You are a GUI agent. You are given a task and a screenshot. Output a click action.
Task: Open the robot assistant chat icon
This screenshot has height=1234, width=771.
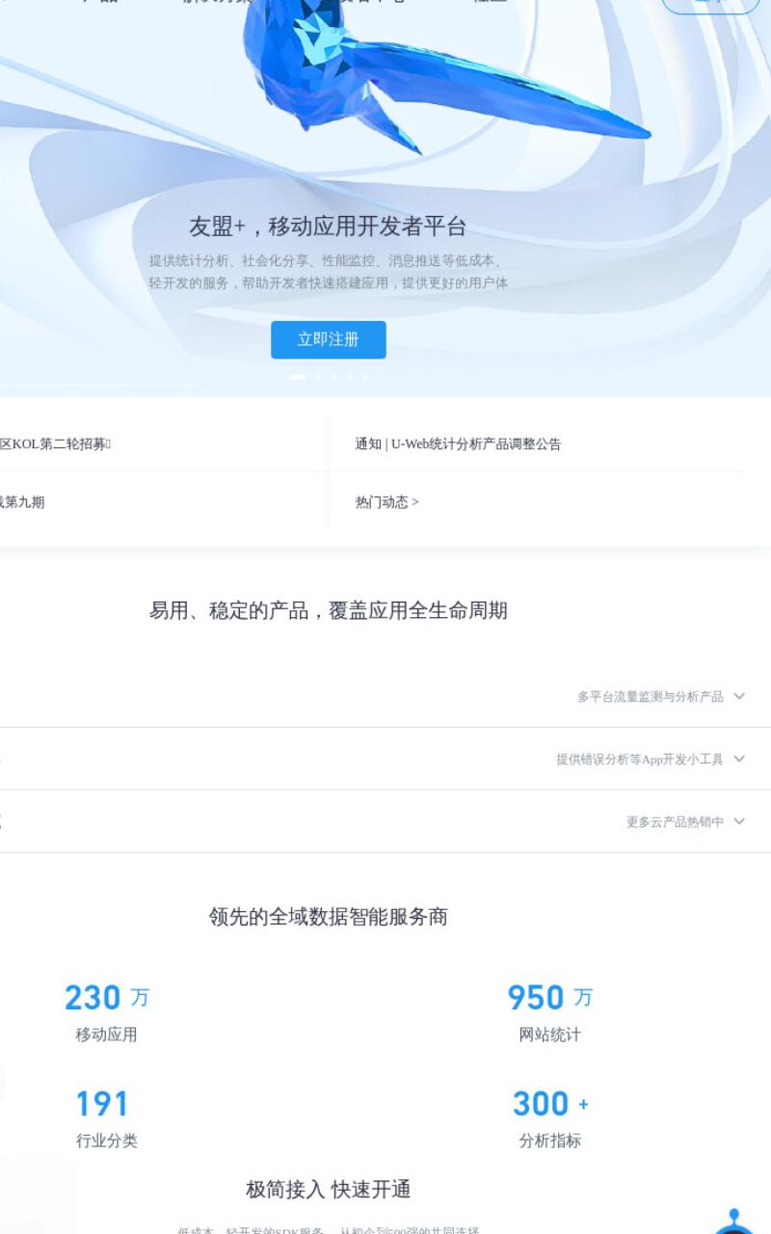pos(734,1221)
